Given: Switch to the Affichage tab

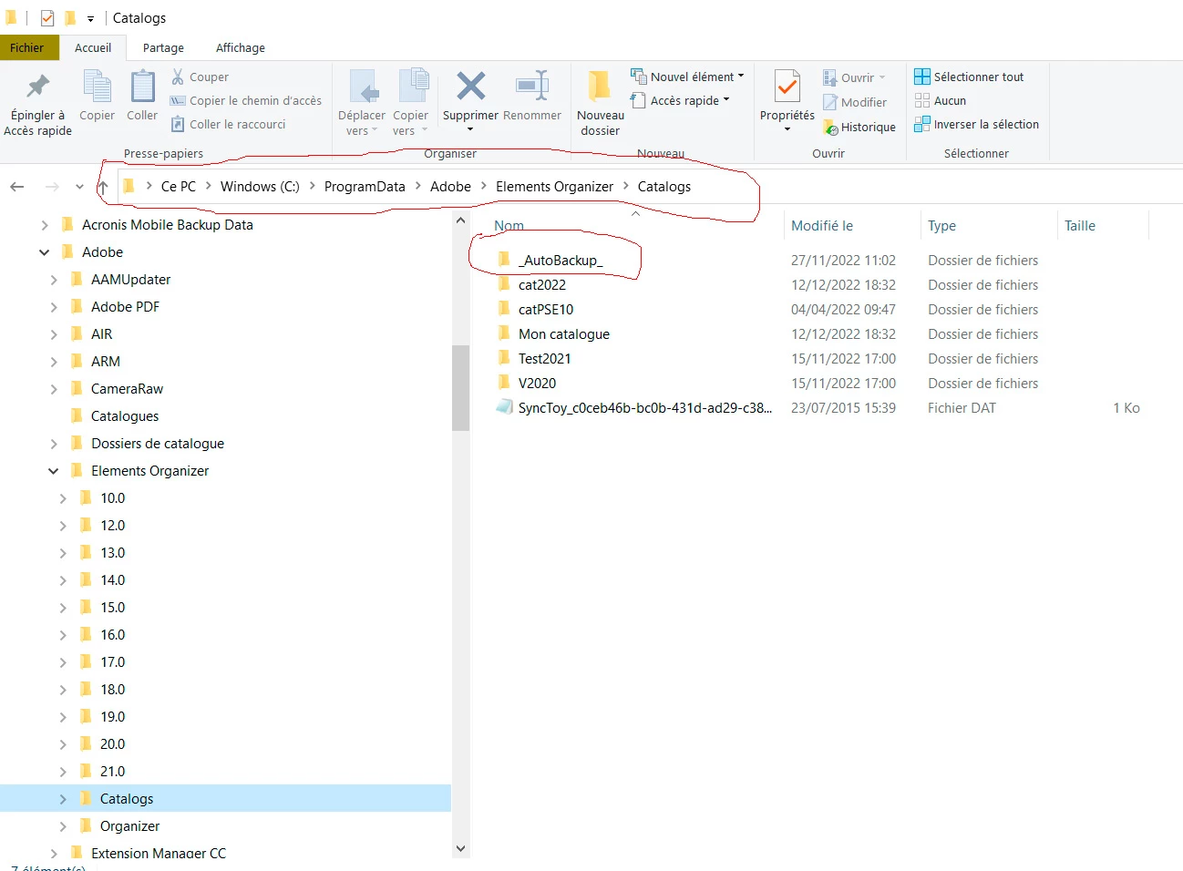Looking at the screenshot, I should click(241, 48).
